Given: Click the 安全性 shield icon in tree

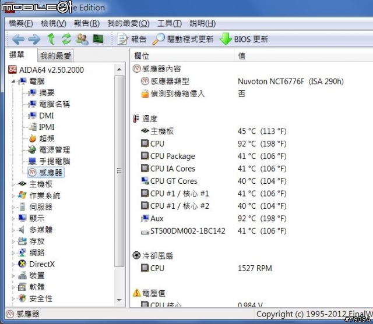Looking at the screenshot, I should [x=22, y=298].
